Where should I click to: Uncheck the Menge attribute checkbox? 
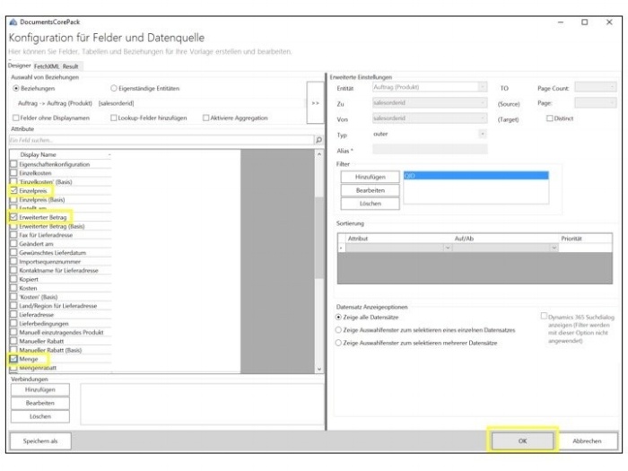point(13,359)
